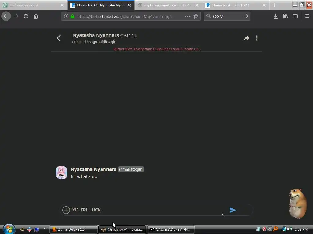The height and width of the screenshot is (234, 313).
Task: Click the browser forward arrow
Action: click(16, 16)
